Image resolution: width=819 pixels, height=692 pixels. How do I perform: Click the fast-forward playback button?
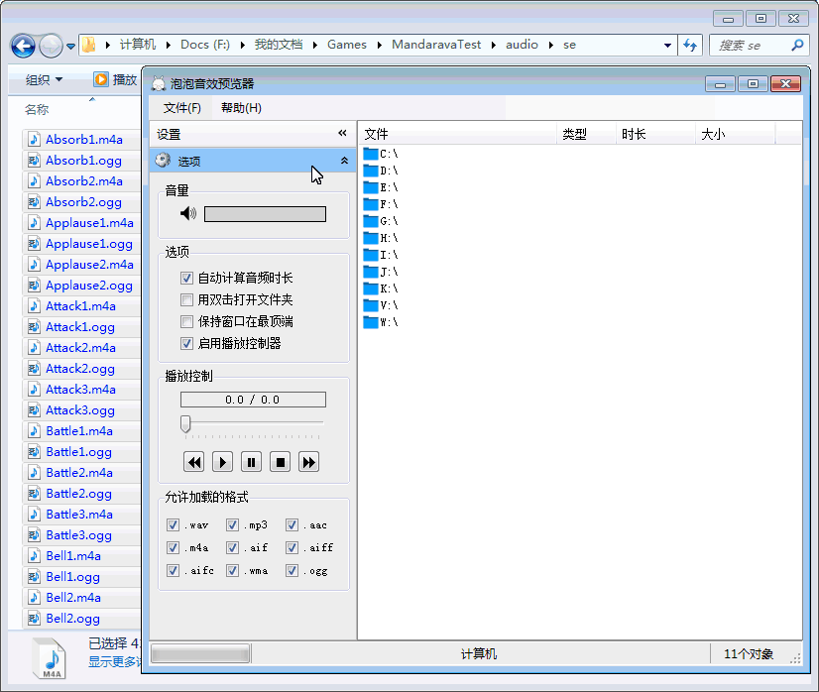[308, 462]
